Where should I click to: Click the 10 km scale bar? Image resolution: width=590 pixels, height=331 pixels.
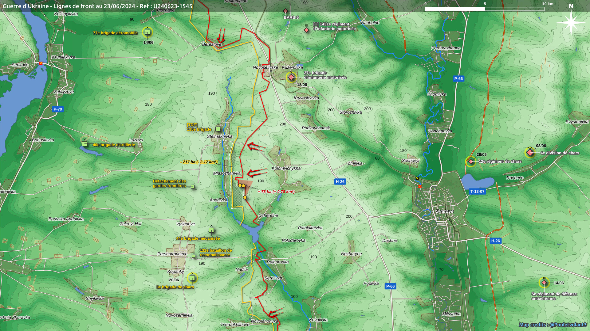click(x=485, y=9)
